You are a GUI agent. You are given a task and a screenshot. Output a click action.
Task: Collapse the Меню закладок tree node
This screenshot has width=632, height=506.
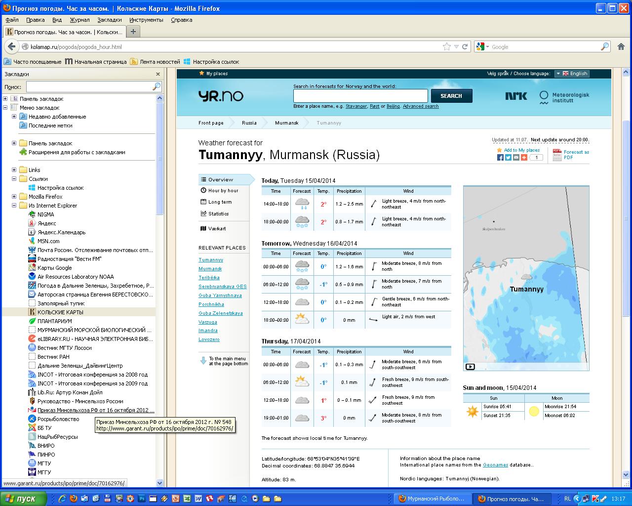point(5,108)
